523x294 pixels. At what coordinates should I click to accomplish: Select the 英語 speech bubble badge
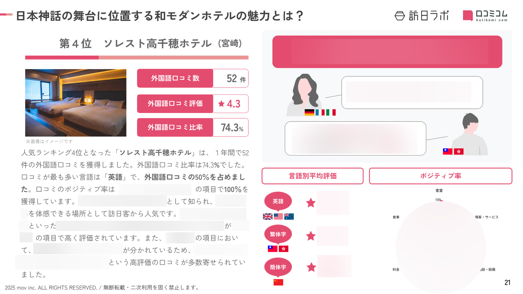pyautogui.click(x=278, y=201)
